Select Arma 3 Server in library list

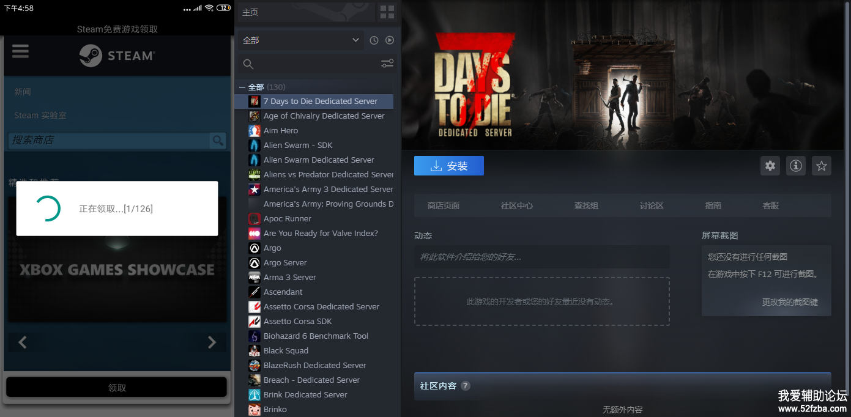coord(289,277)
